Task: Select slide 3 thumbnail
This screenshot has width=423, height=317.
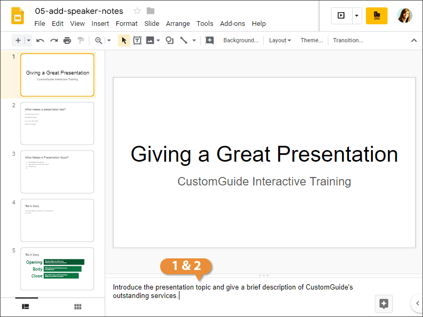Action: pyautogui.click(x=57, y=172)
